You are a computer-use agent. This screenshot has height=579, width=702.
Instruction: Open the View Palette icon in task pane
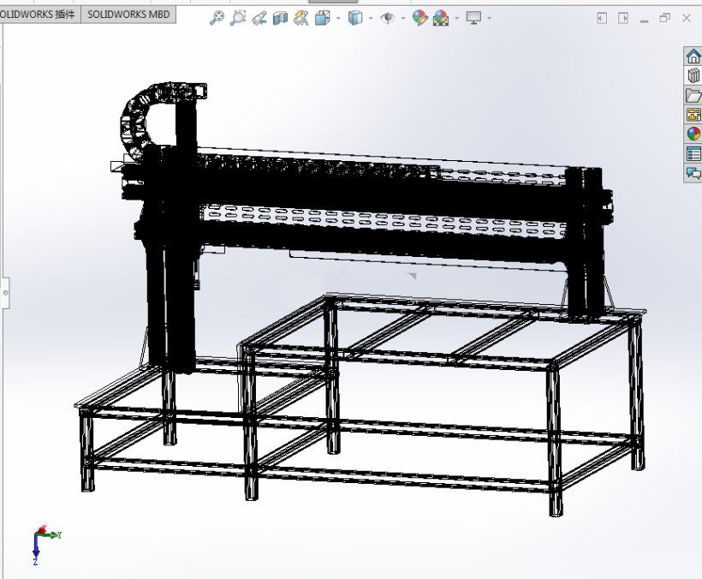click(693, 115)
